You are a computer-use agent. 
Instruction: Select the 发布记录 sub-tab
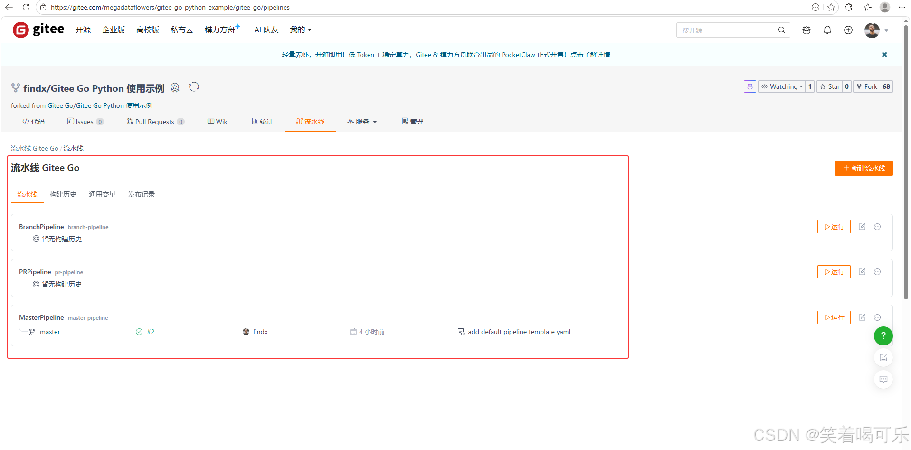point(142,194)
